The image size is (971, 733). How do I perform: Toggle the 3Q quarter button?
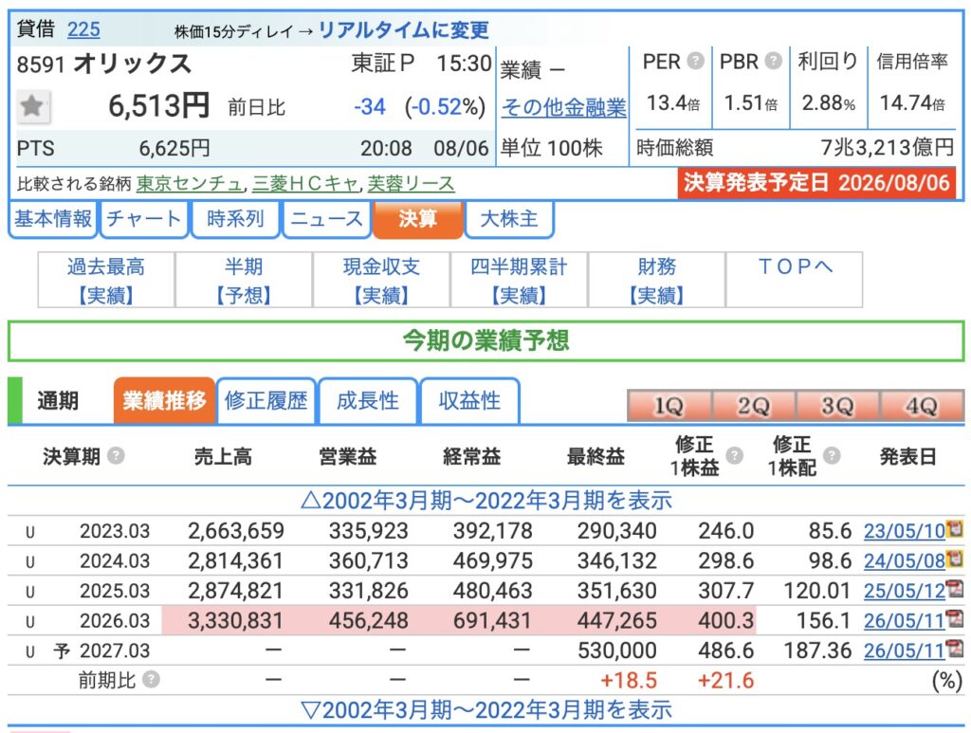[x=837, y=406]
